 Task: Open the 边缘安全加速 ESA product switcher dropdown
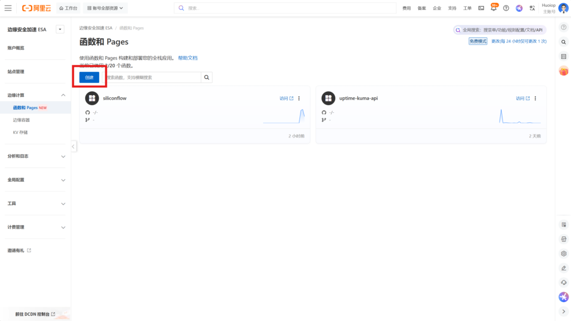click(x=60, y=29)
